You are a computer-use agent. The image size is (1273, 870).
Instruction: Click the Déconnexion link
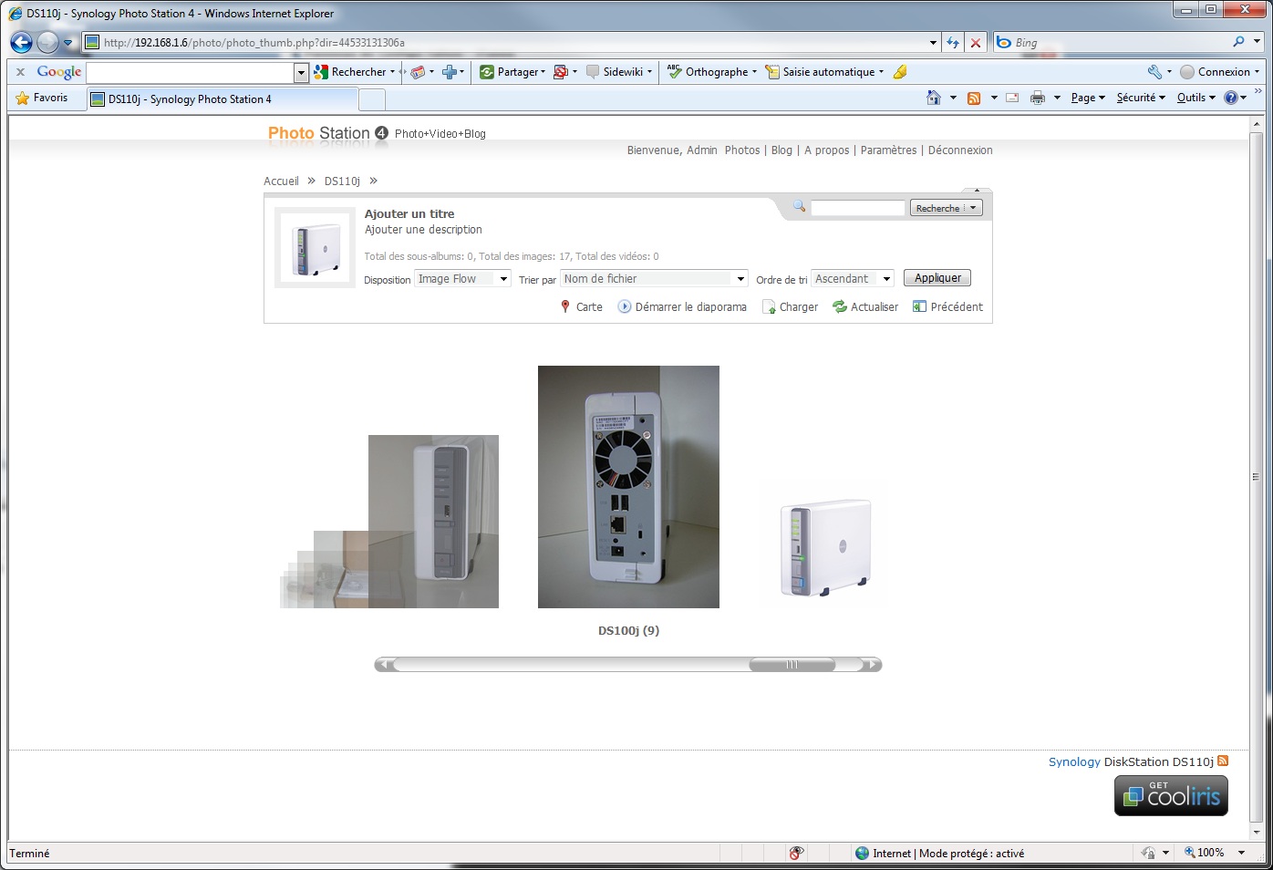pos(960,150)
